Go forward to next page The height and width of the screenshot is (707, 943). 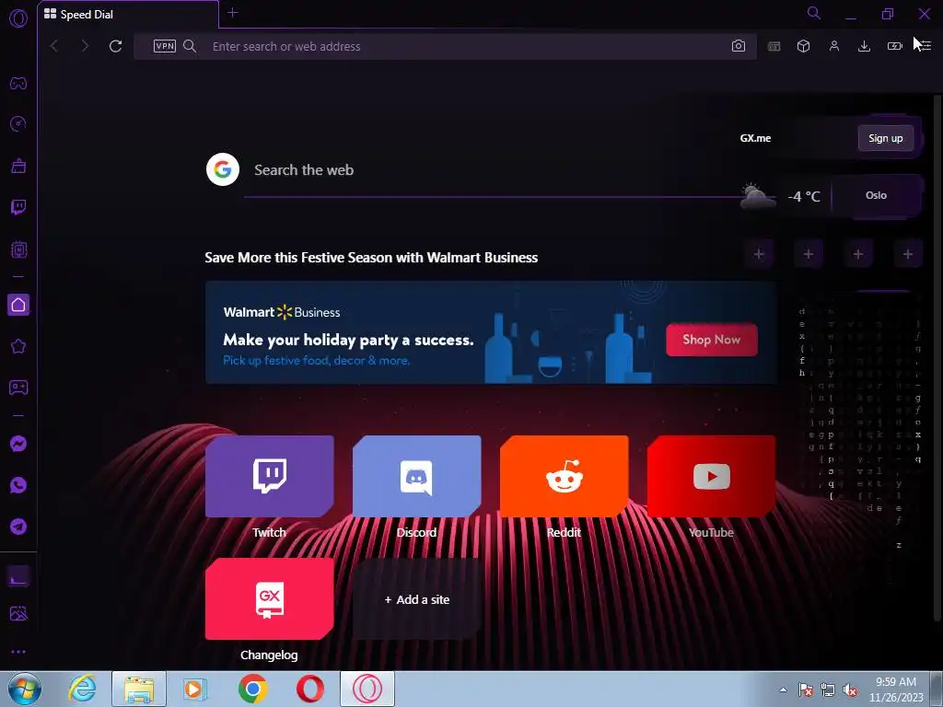(x=85, y=46)
